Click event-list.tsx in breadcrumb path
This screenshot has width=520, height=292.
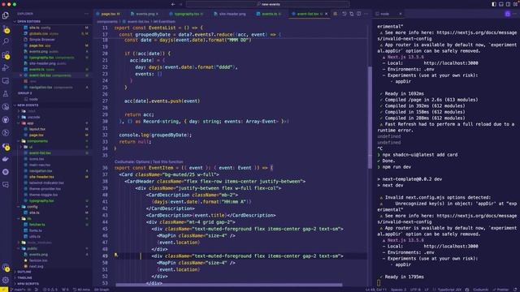pyautogui.click(x=138, y=22)
